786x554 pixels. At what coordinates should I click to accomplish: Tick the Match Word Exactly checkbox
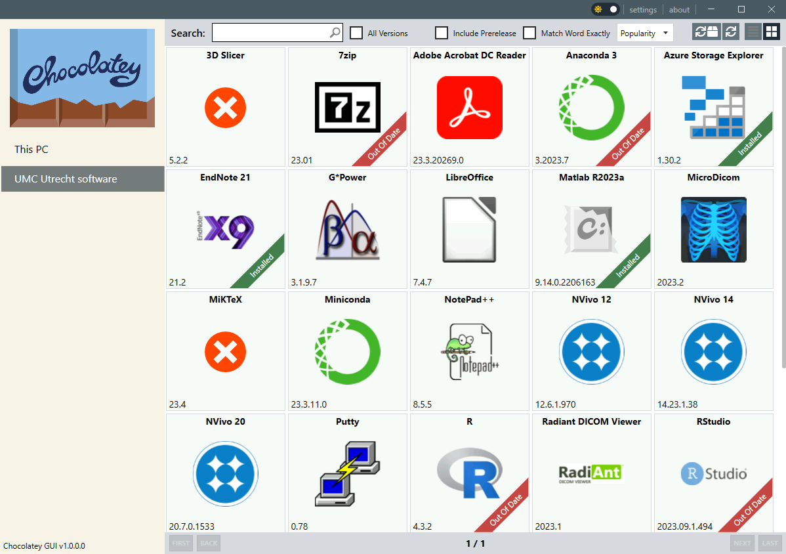pyautogui.click(x=529, y=33)
